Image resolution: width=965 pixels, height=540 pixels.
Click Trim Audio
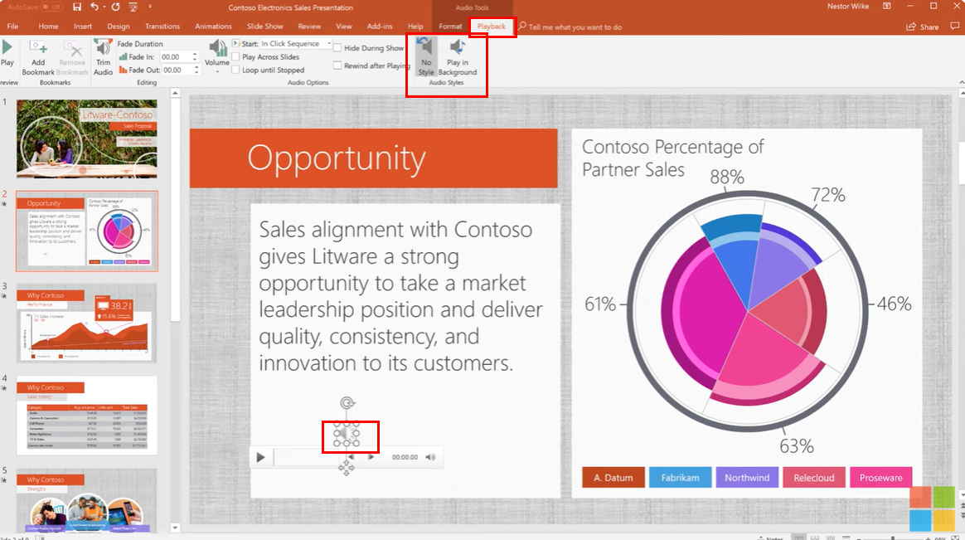(103, 58)
